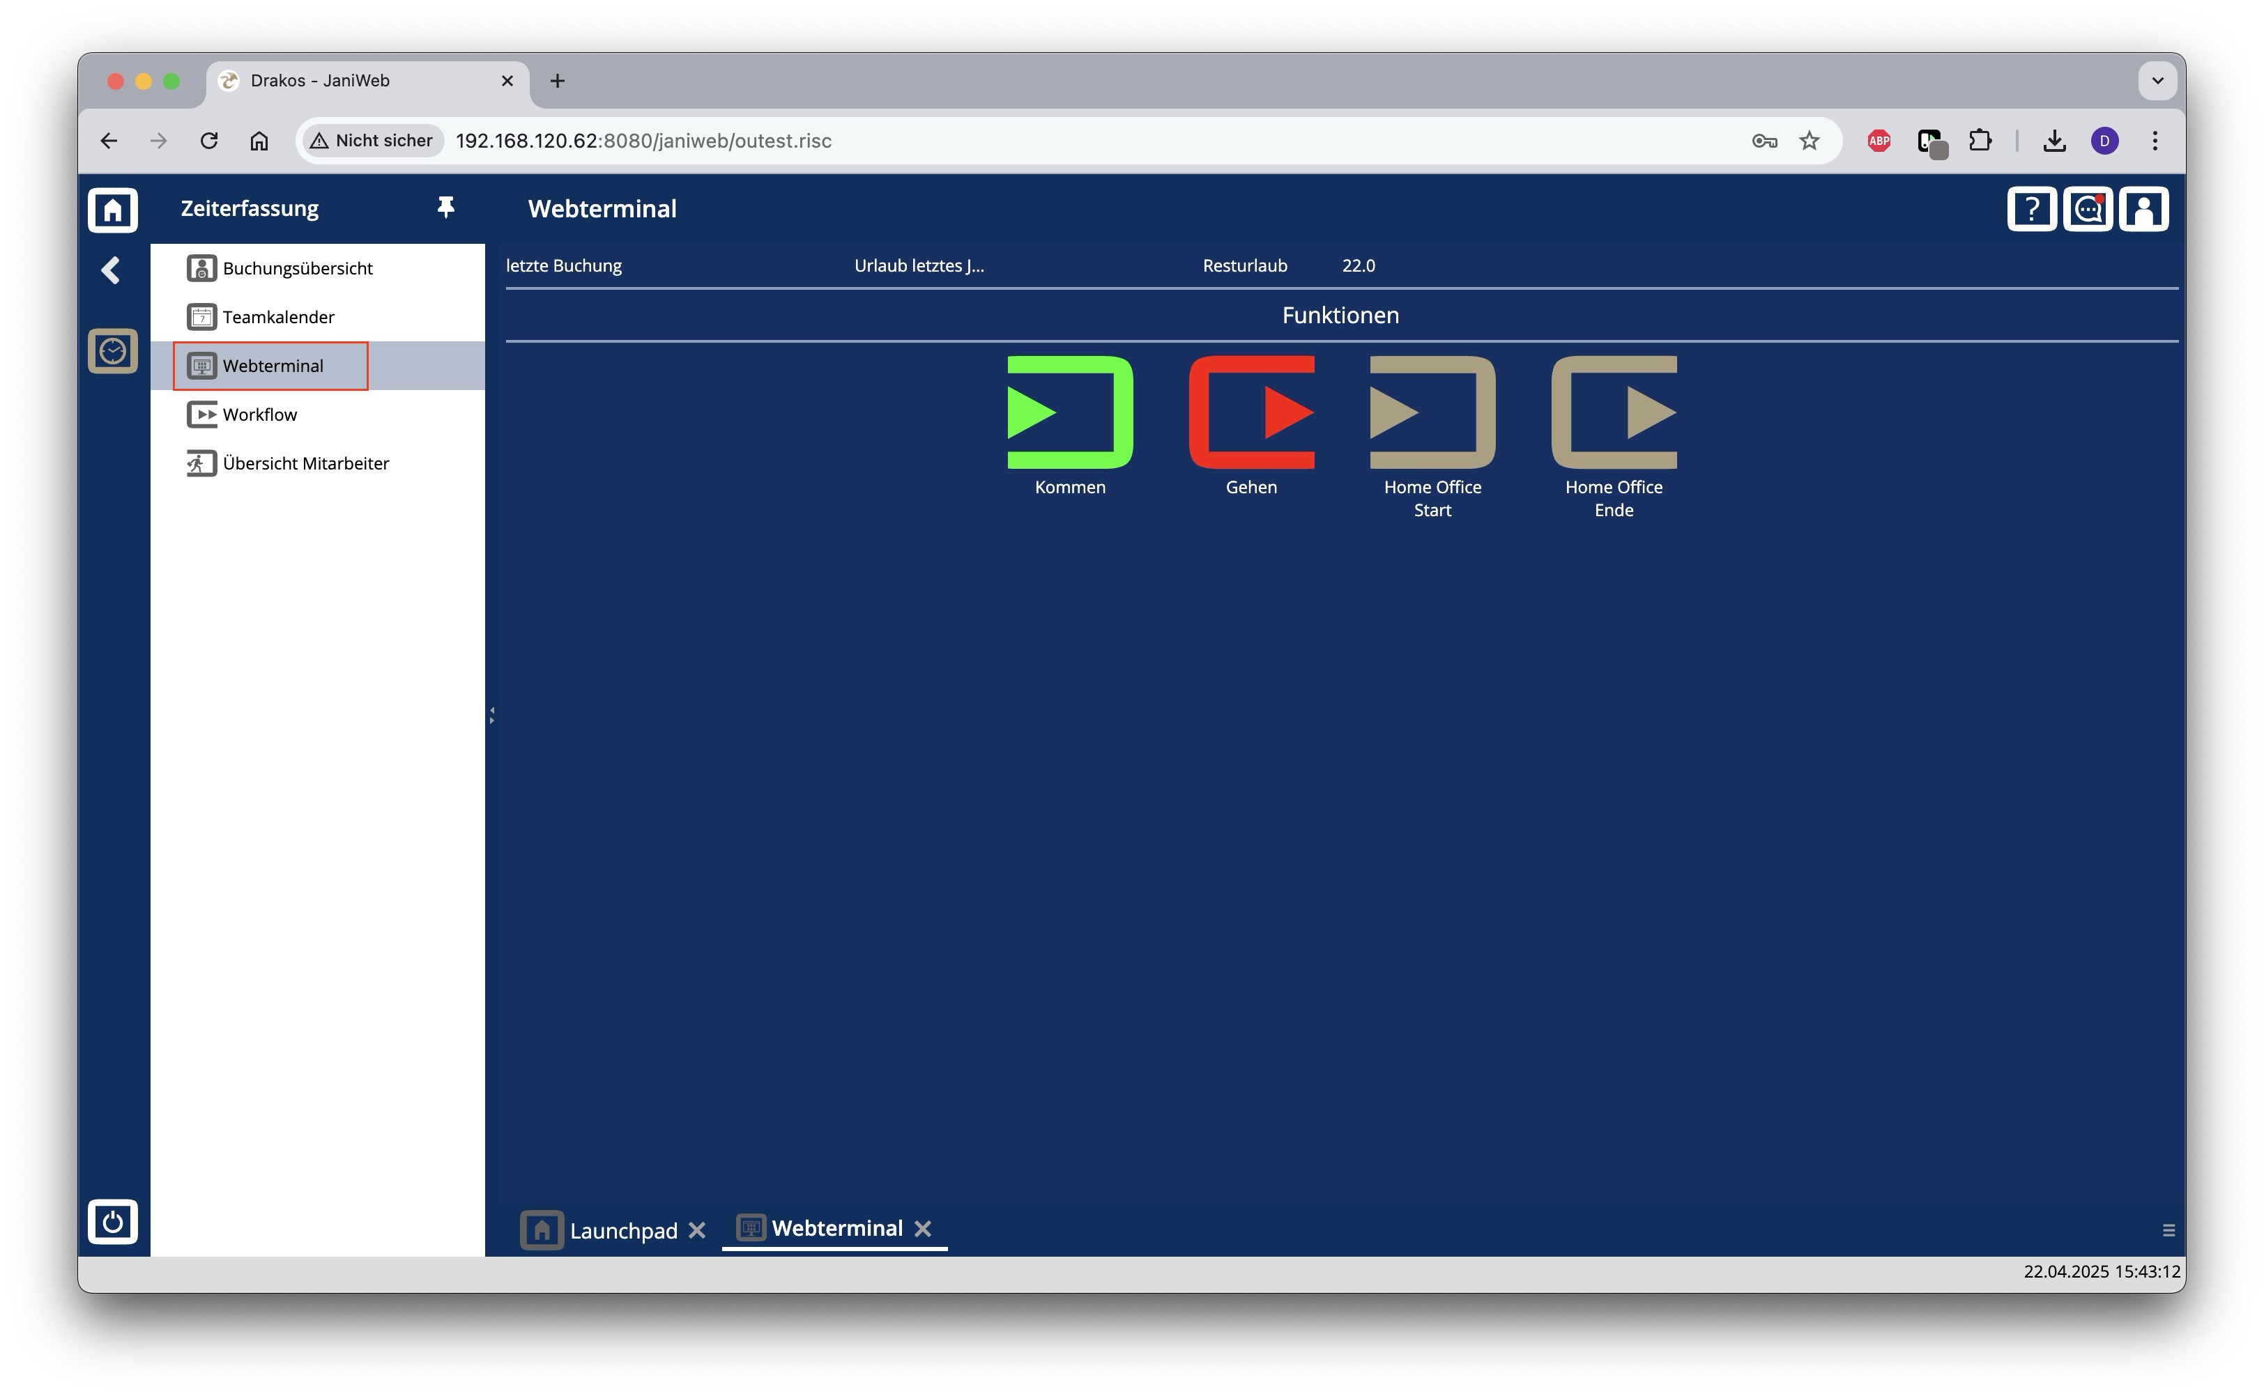Select the Webterminal menu entry
Screen dimensions: 2264x1396
[318, 366]
